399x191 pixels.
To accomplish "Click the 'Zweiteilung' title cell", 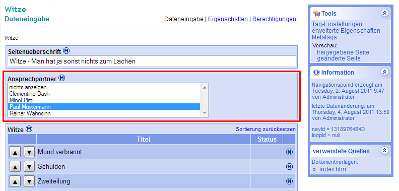I will [144, 181].
